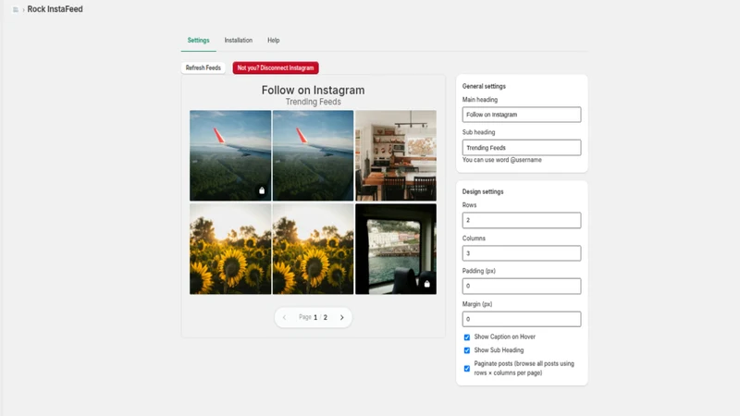740x416 pixels.
Task: Go to next page with right chevron
Action: [x=341, y=317]
